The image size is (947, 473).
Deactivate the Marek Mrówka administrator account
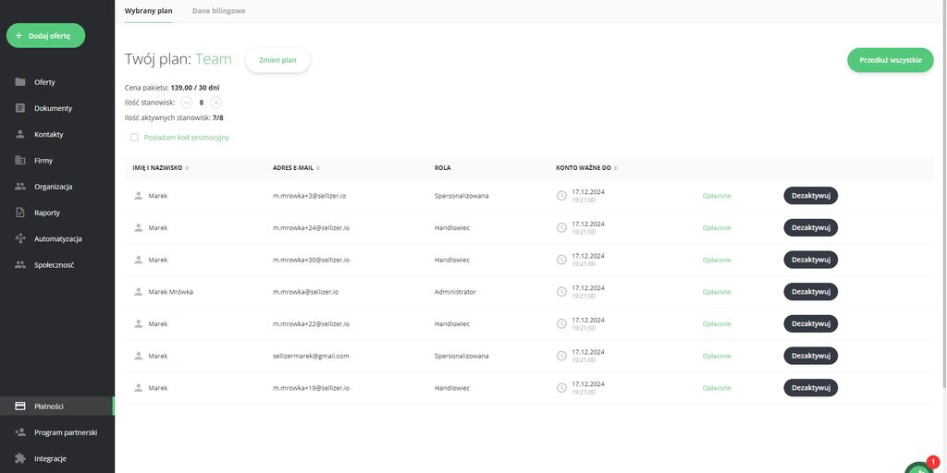(x=810, y=291)
